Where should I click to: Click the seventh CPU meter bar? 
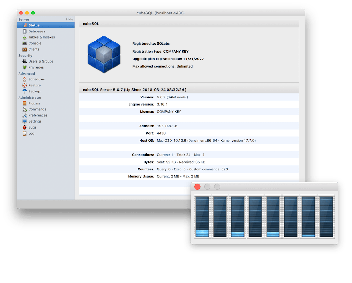pyautogui.click(x=308, y=217)
